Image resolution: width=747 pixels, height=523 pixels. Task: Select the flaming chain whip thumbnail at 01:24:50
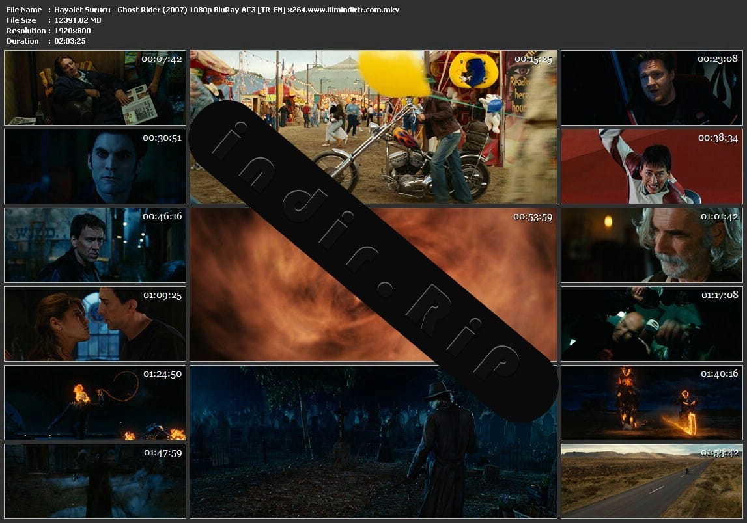tap(95, 403)
